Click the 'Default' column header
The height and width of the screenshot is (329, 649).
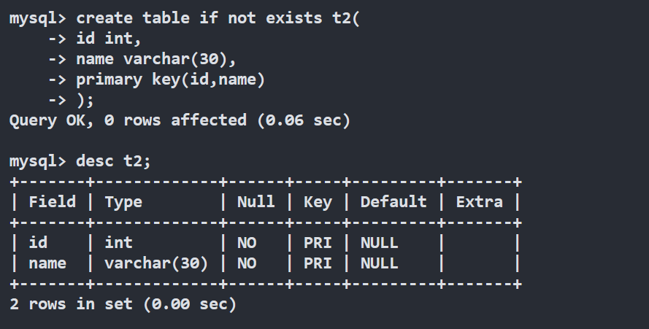coord(393,201)
